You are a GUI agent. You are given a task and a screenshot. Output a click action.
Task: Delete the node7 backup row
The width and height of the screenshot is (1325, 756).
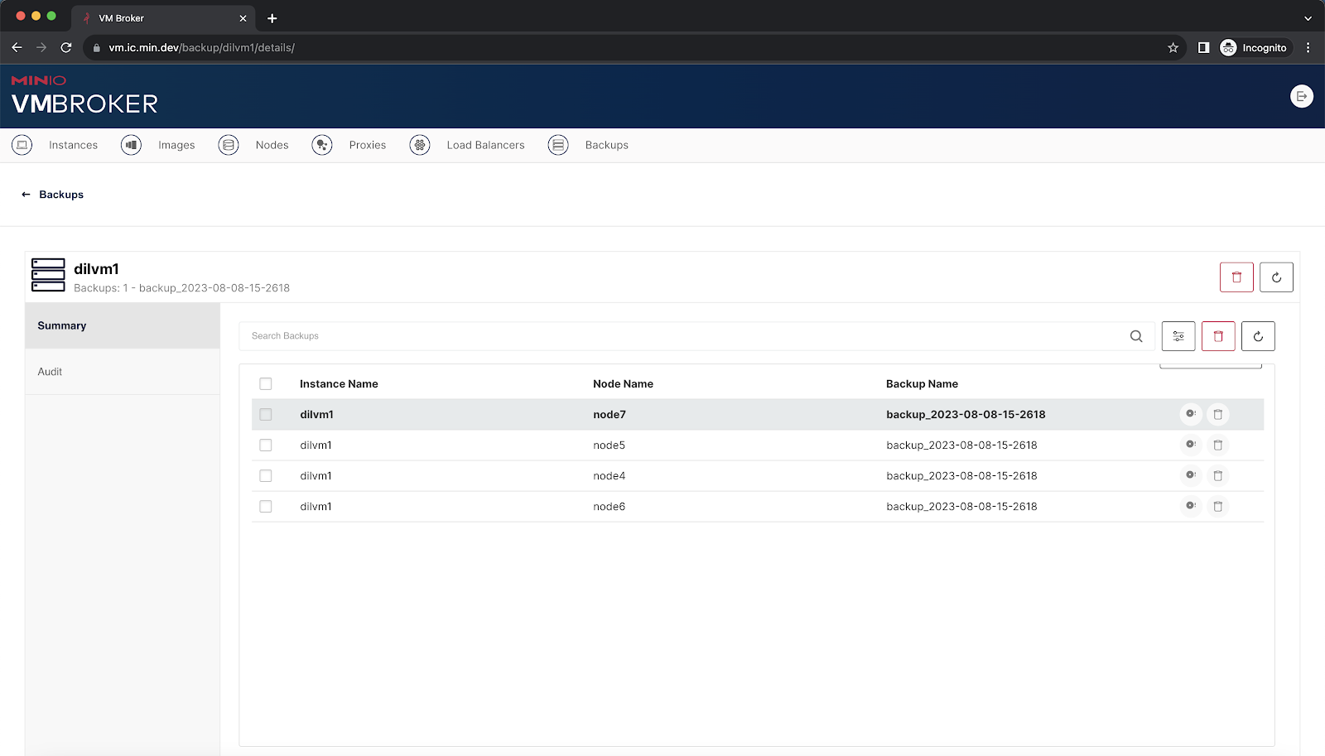coord(1217,415)
